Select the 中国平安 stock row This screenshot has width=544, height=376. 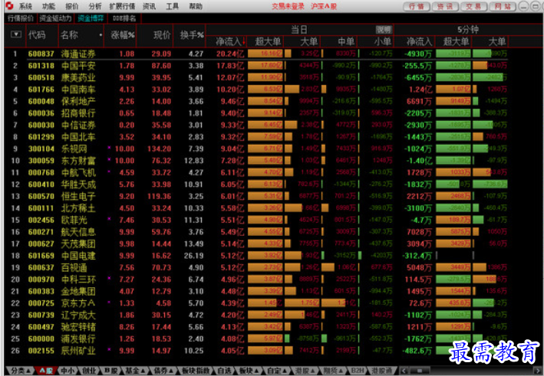pos(256,66)
